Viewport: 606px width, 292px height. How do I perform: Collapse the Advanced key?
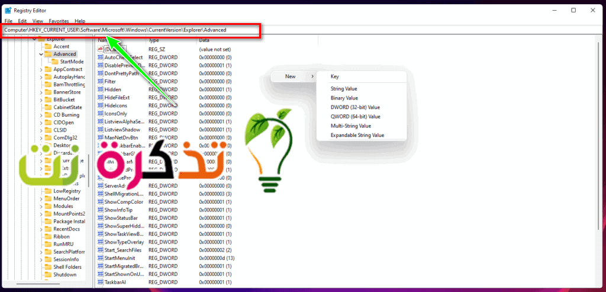[41, 54]
